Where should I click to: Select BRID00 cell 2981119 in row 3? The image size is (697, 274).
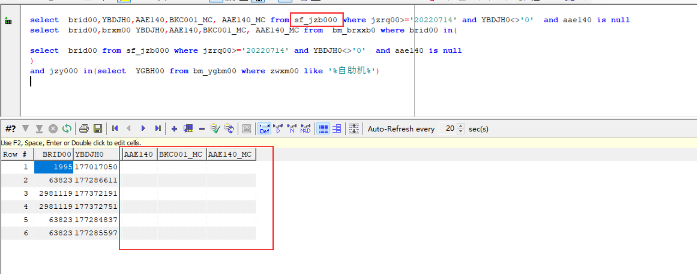click(x=54, y=193)
